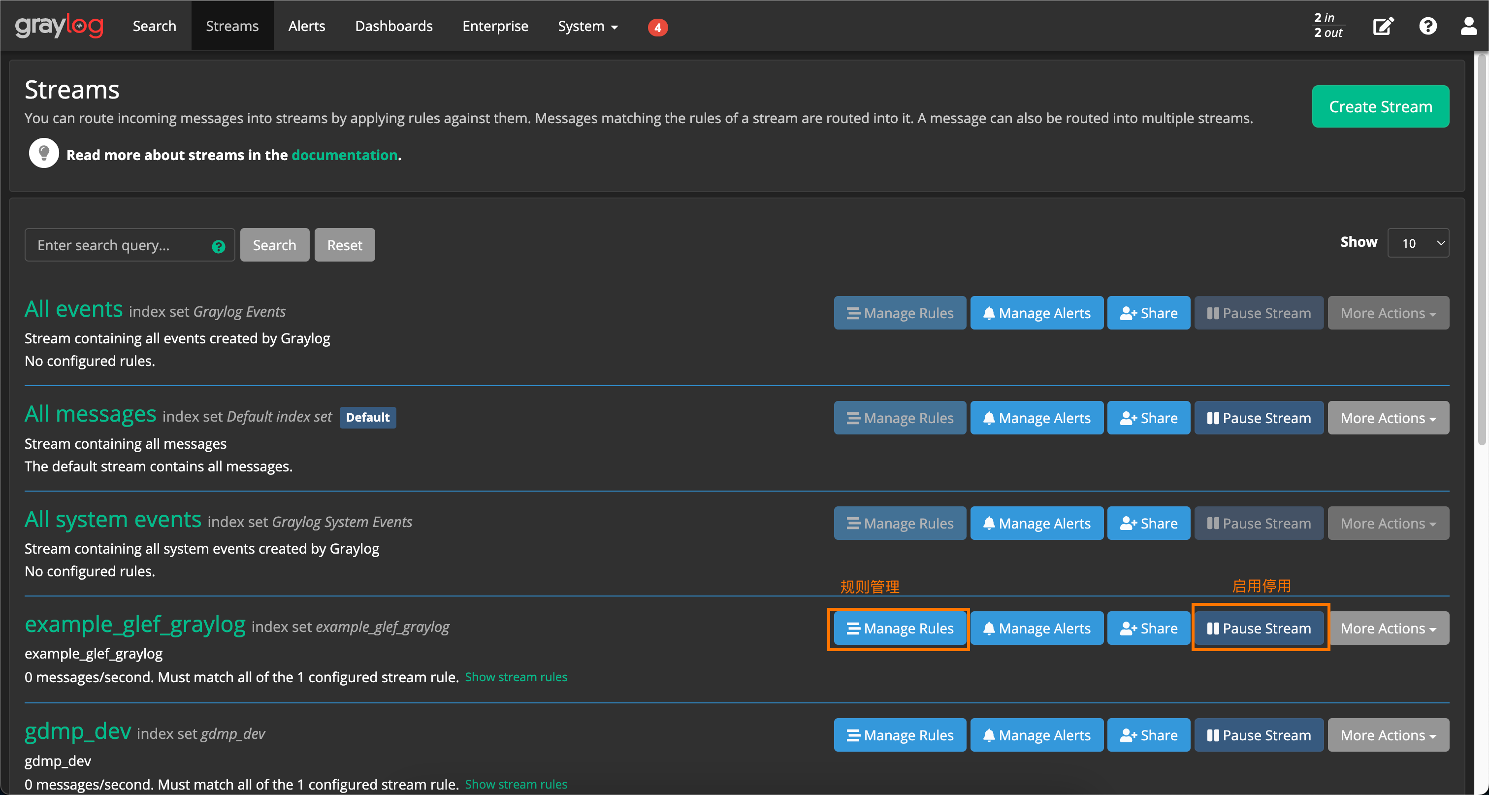Click the 2 in 2 out throughput indicator
The width and height of the screenshot is (1489, 795).
1327,26
